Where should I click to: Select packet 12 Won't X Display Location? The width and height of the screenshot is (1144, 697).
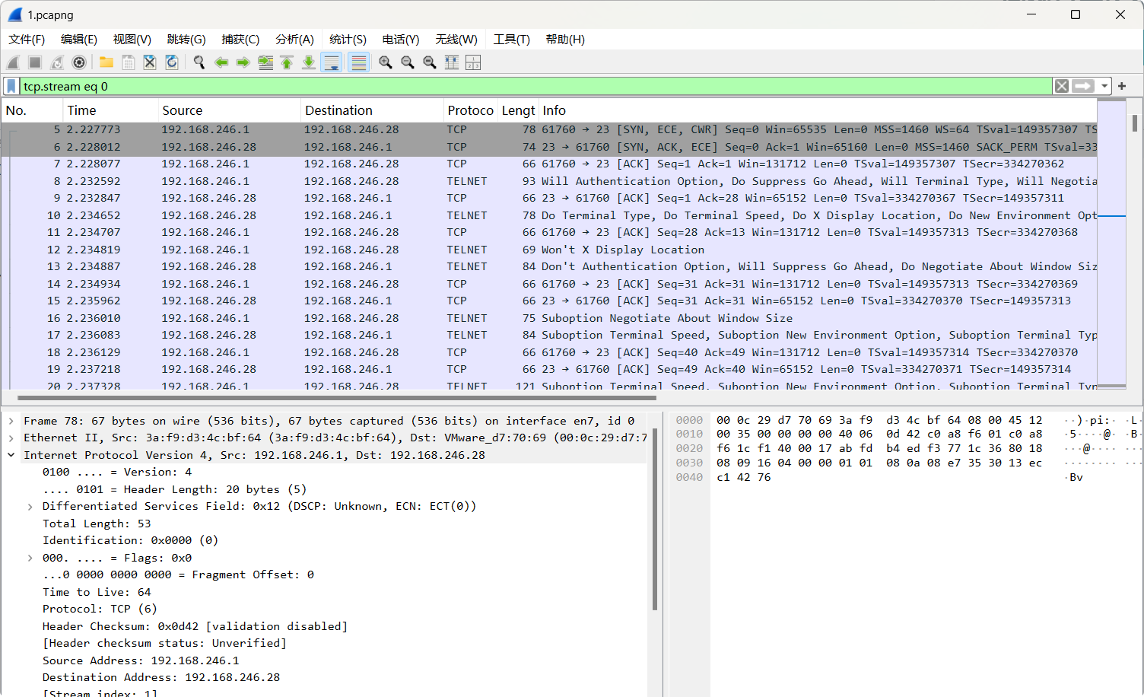549,250
